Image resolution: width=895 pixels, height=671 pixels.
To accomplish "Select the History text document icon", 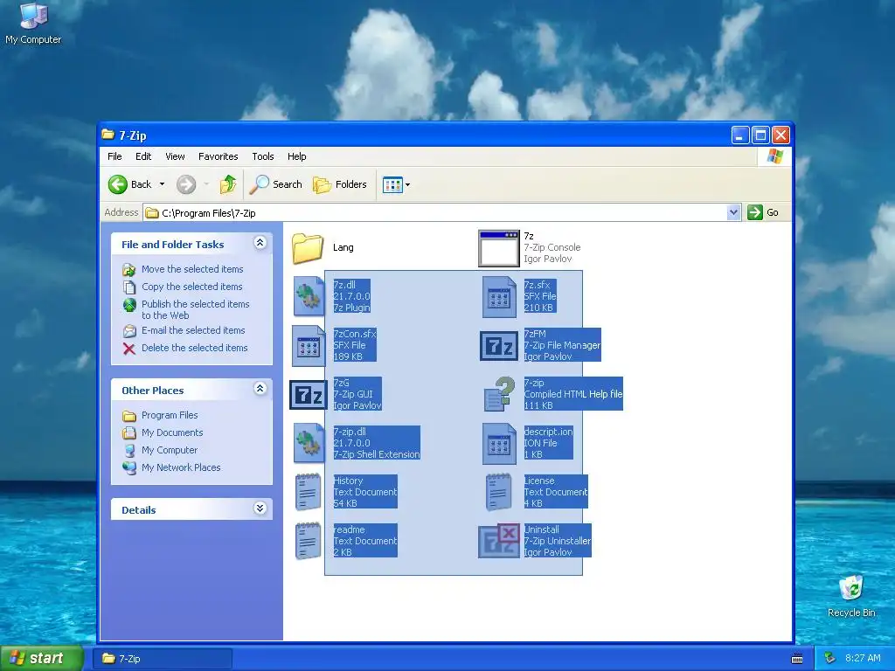I will click(x=309, y=492).
